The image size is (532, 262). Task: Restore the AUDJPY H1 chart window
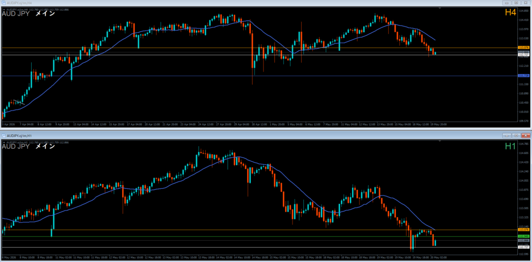516,135
